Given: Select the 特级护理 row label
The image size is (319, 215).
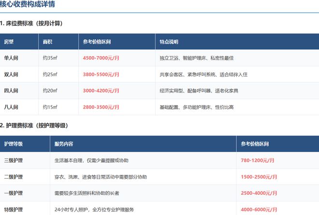Looking at the screenshot, I should tap(14, 210).
